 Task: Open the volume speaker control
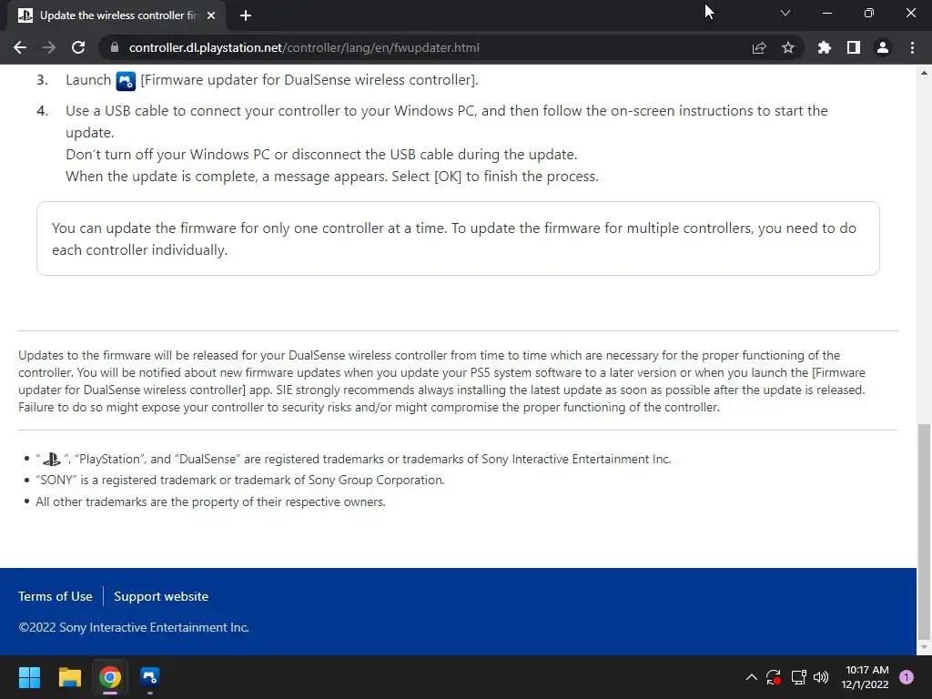click(821, 677)
